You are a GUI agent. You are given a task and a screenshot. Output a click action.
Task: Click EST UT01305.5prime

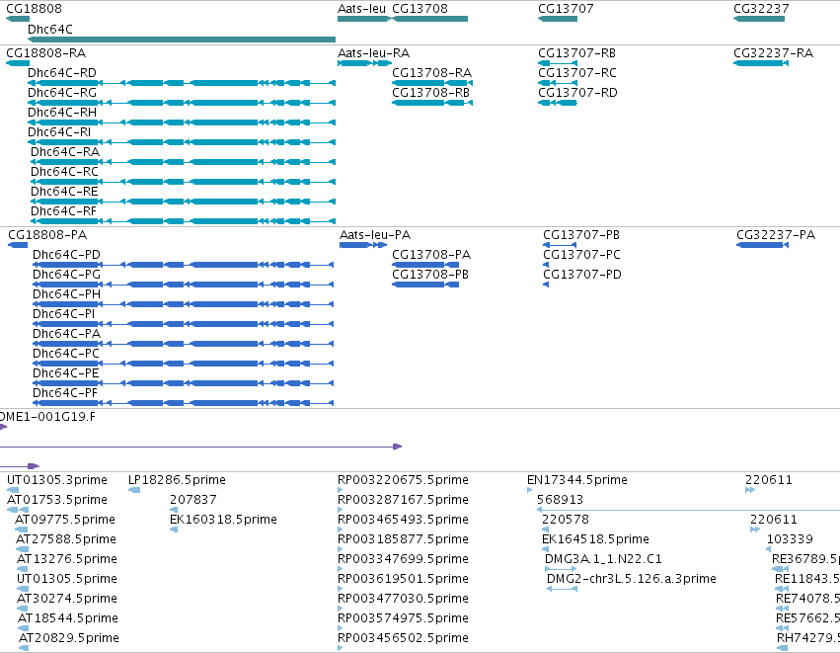(x=23, y=589)
